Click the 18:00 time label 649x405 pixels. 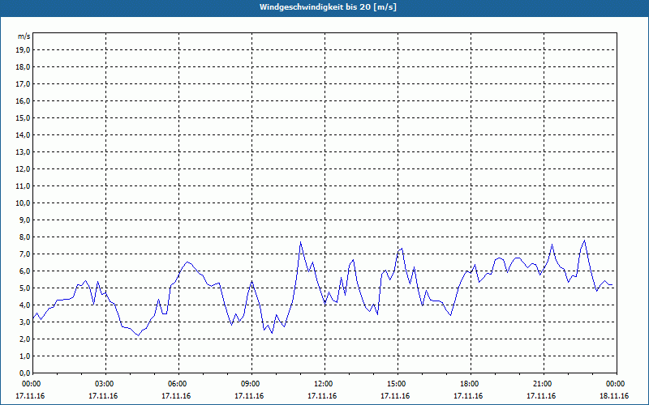click(471, 384)
